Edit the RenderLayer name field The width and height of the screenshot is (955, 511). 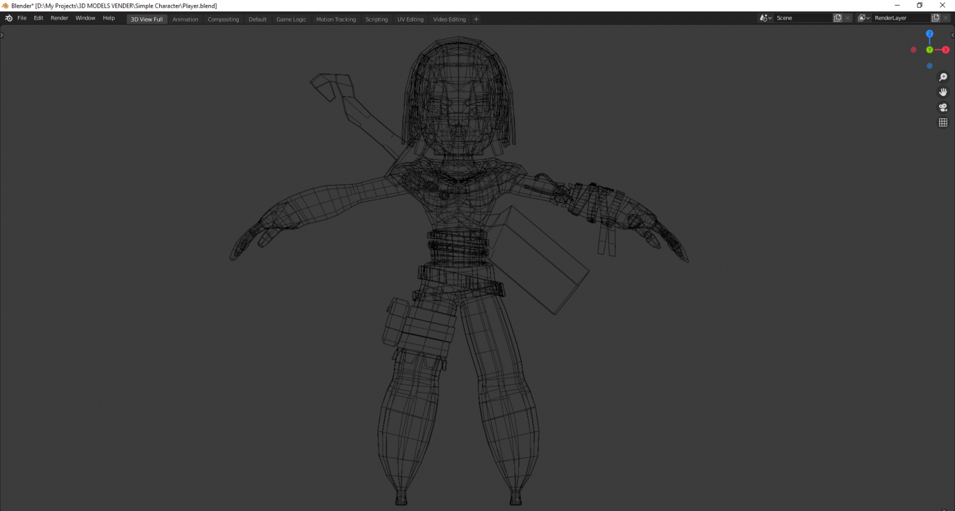901,18
